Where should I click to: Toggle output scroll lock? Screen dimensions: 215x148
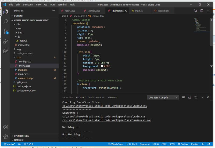tap(190, 97)
